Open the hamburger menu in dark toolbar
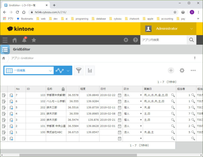 [5, 40]
